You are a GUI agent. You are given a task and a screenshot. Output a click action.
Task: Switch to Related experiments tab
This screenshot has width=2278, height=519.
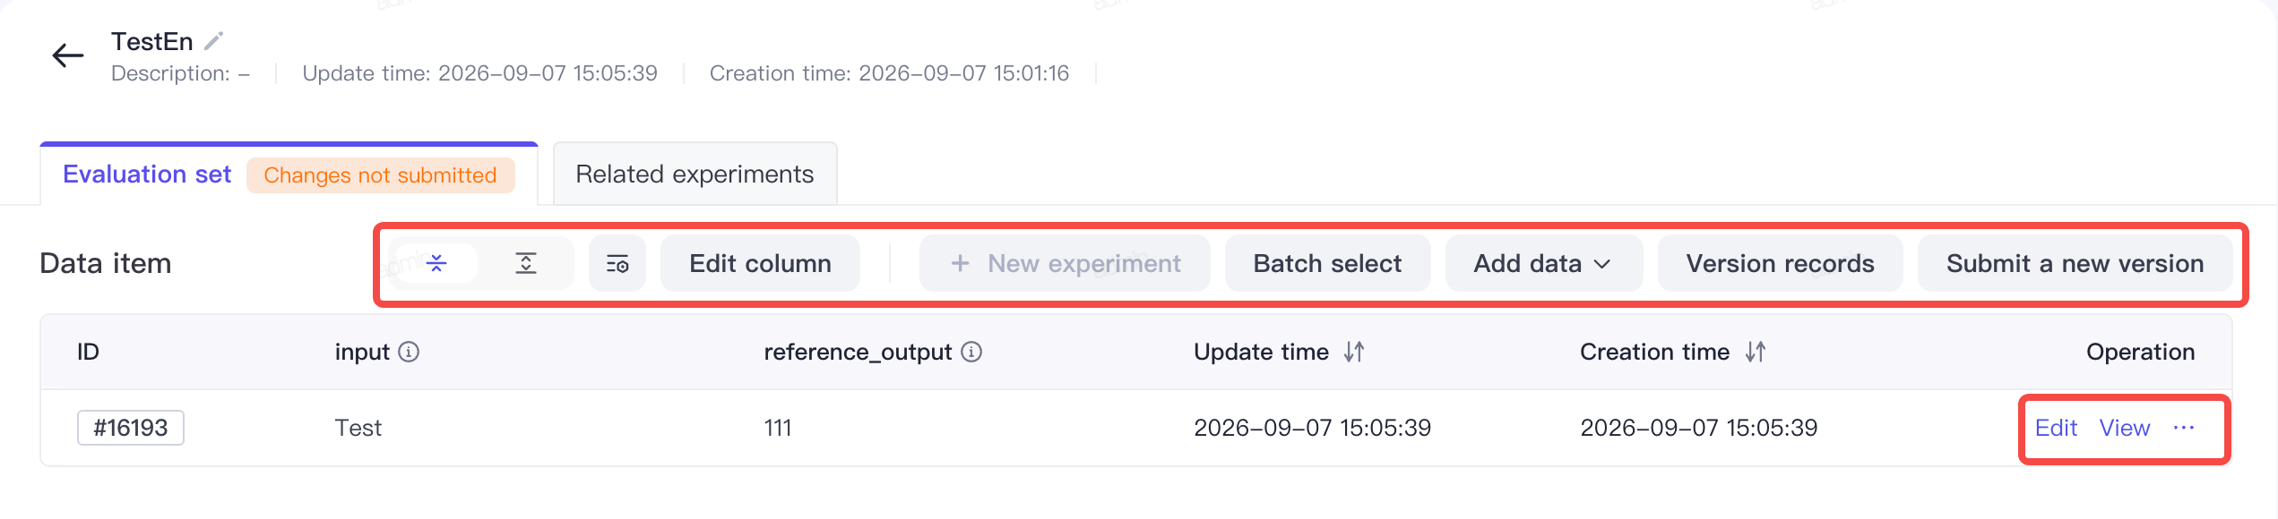tap(695, 174)
